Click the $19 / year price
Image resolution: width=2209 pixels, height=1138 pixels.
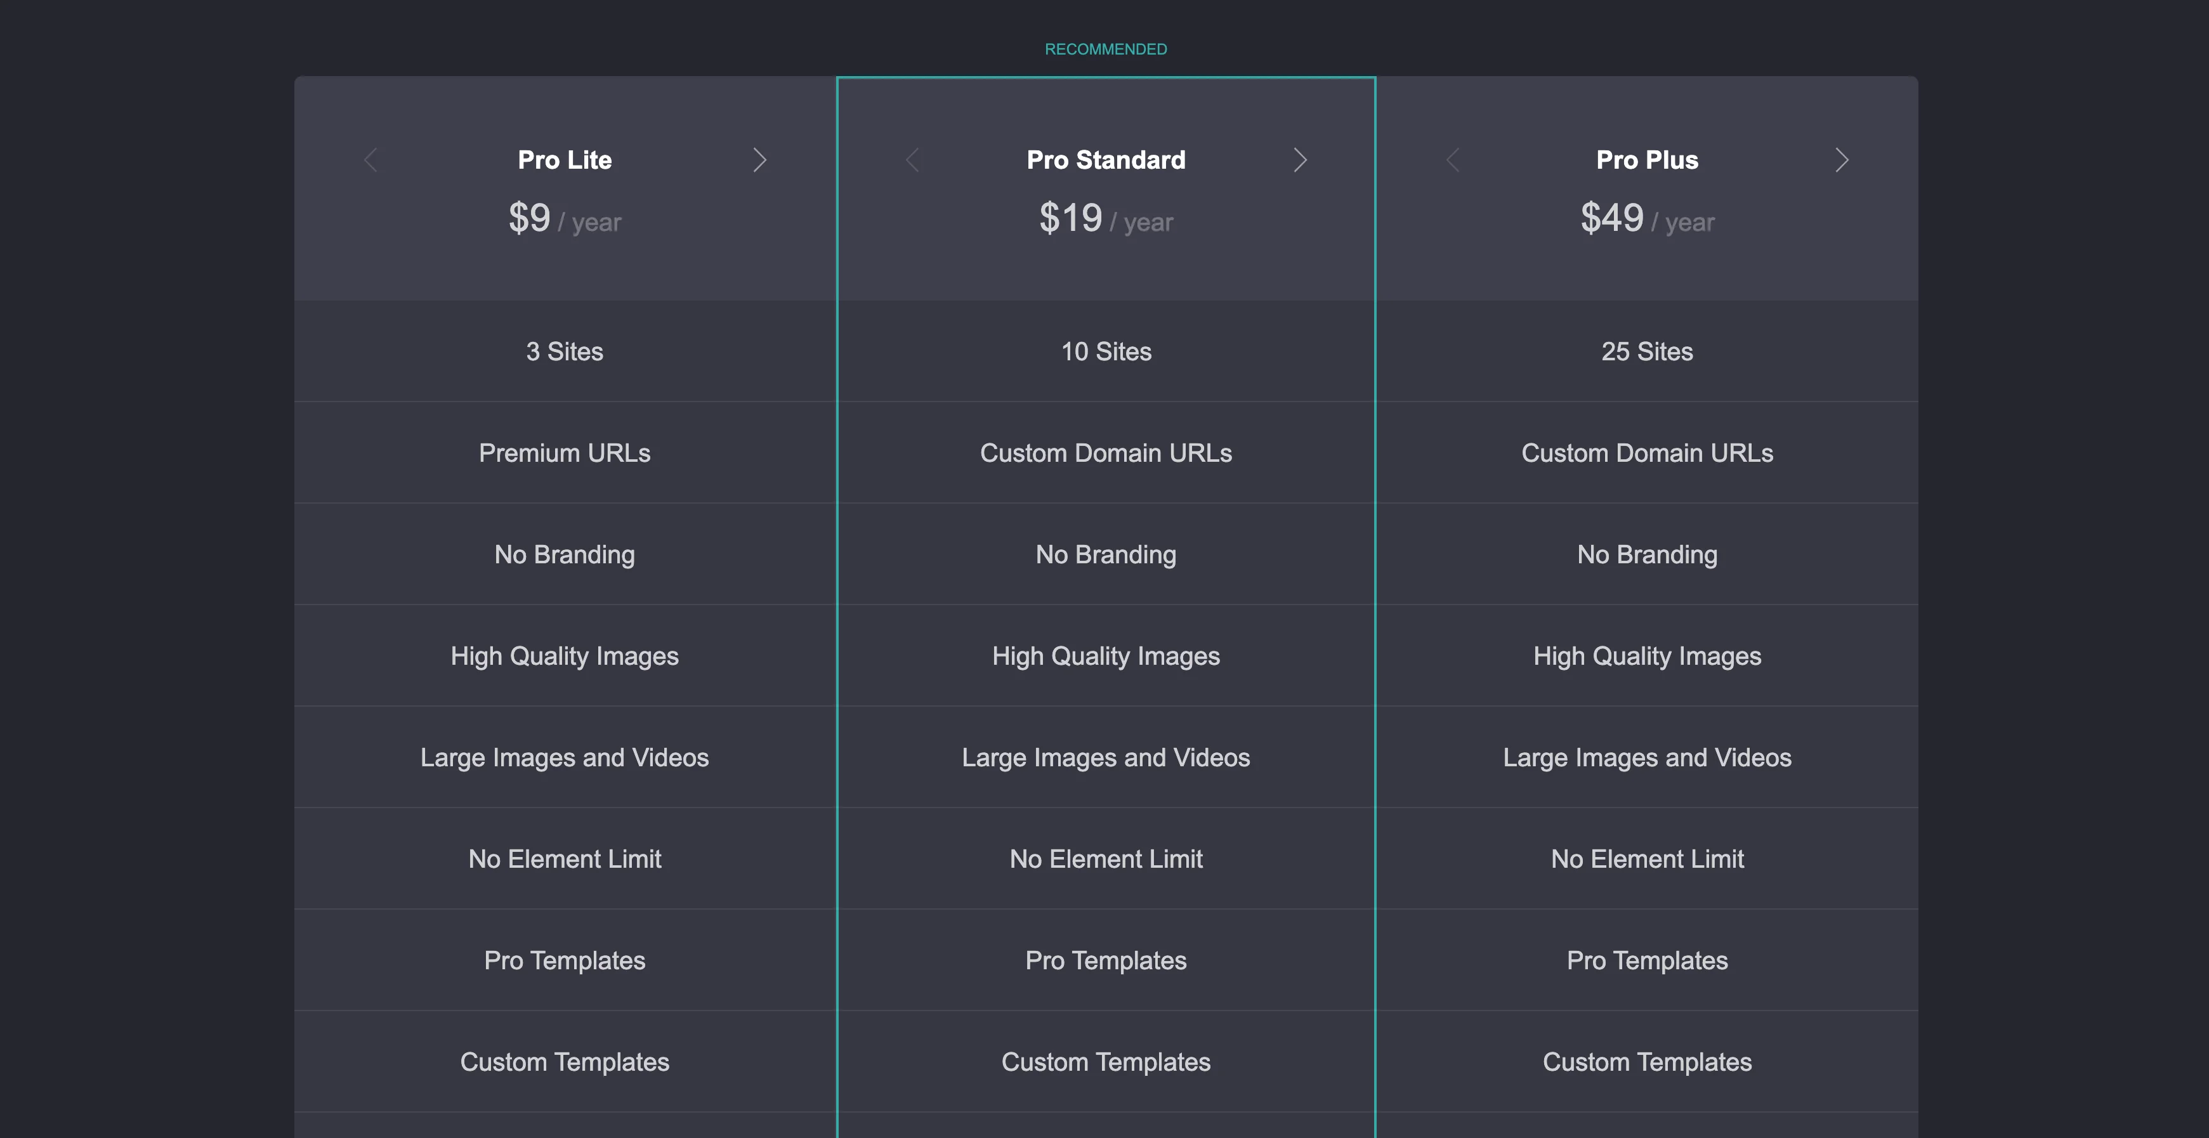pyautogui.click(x=1105, y=219)
